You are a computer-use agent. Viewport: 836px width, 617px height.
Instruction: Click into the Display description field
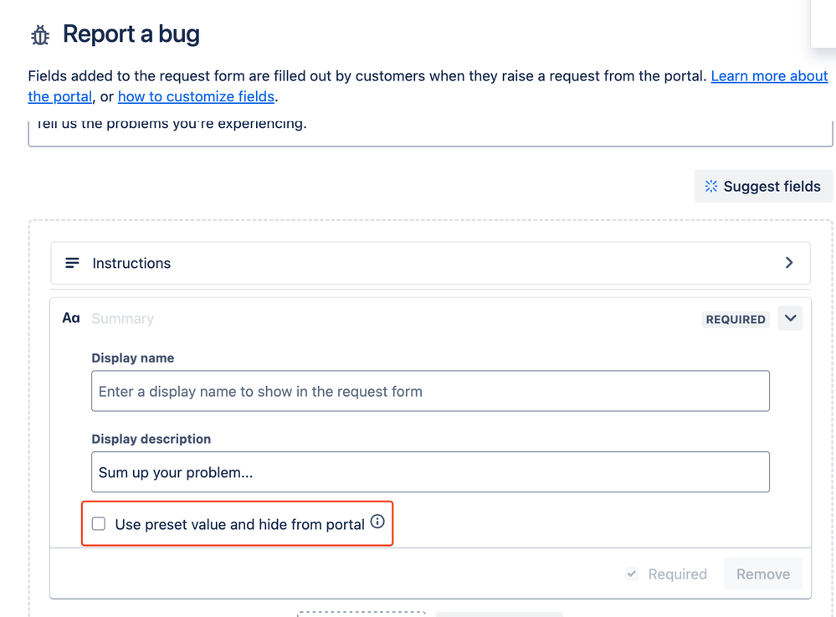pyautogui.click(x=430, y=472)
